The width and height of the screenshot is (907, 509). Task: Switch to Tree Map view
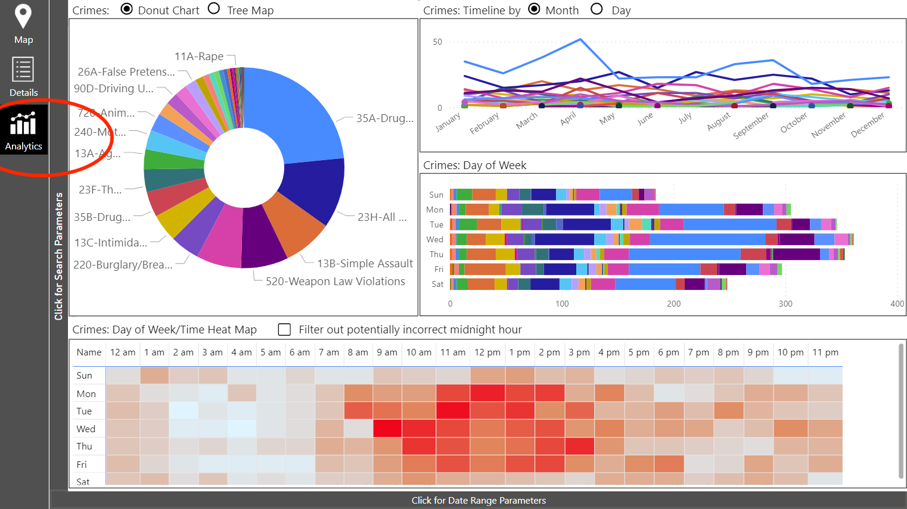pos(213,10)
